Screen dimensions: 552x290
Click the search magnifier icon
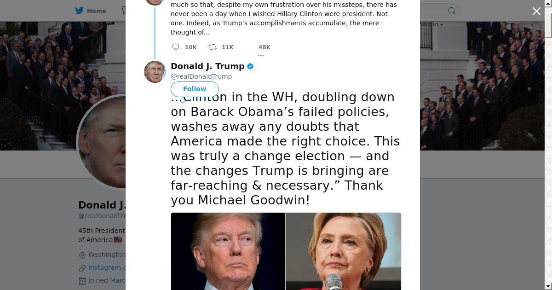click(452, 11)
